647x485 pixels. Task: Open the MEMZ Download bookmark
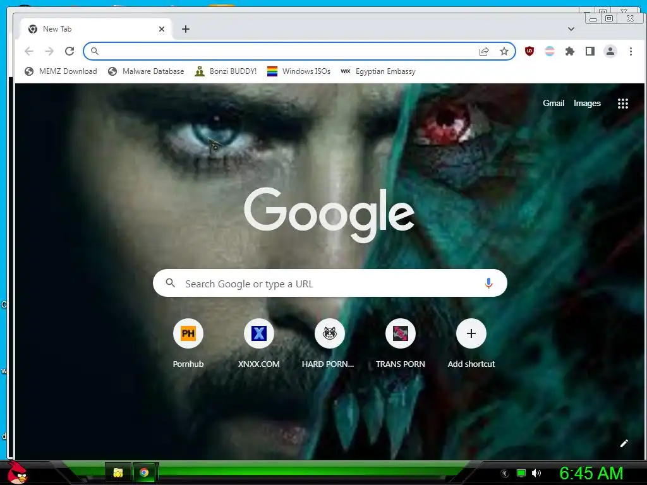[61, 71]
